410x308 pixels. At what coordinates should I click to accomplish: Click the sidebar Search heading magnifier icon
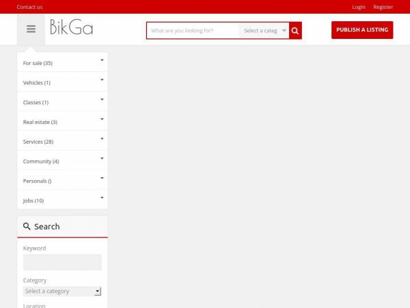(27, 227)
